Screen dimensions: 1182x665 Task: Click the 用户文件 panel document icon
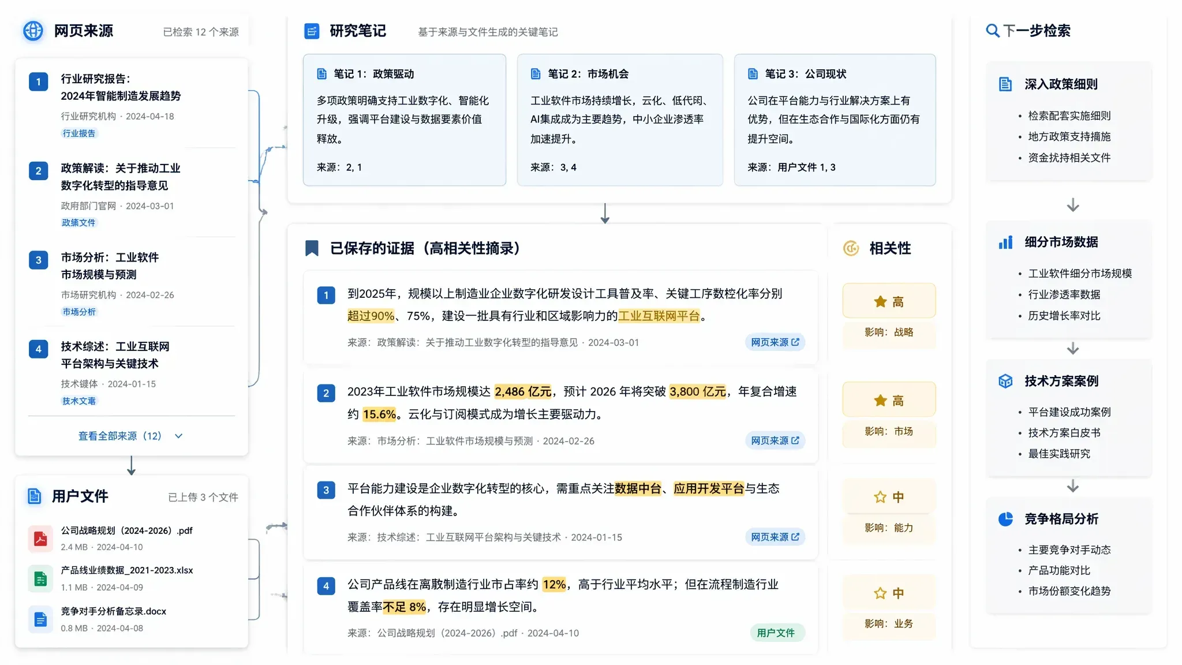(x=35, y=496)
